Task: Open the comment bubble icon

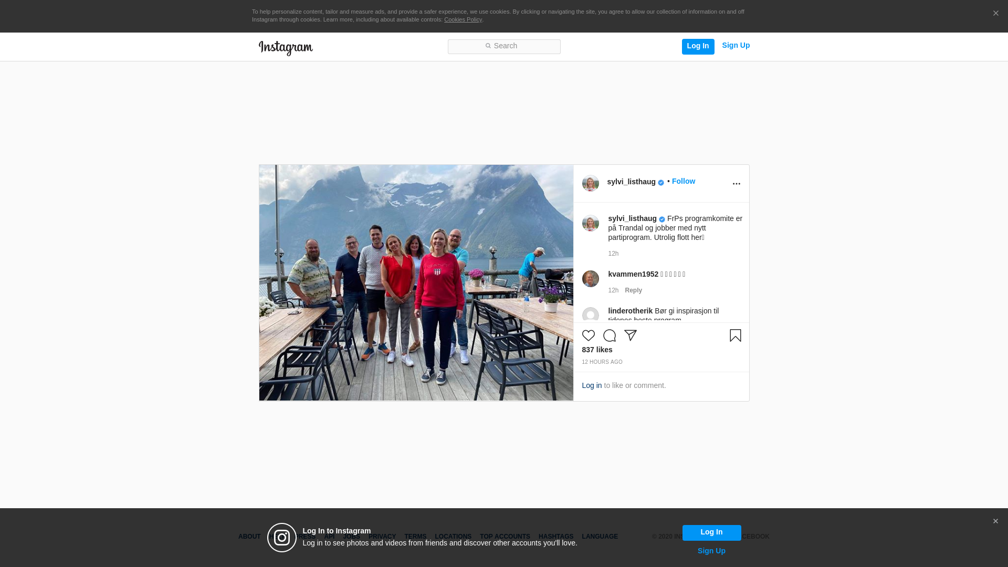Action: [x=610, y=335]
